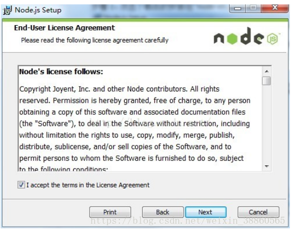This screenshot has width=291, height=231.
Task: Click the scroll up arrow of license text
Action: (x=267, y=71)
